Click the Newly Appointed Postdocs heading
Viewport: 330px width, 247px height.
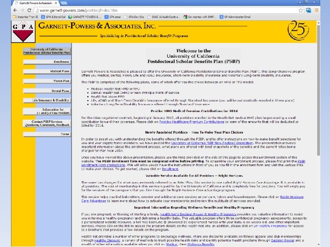[x=194, y=132]
